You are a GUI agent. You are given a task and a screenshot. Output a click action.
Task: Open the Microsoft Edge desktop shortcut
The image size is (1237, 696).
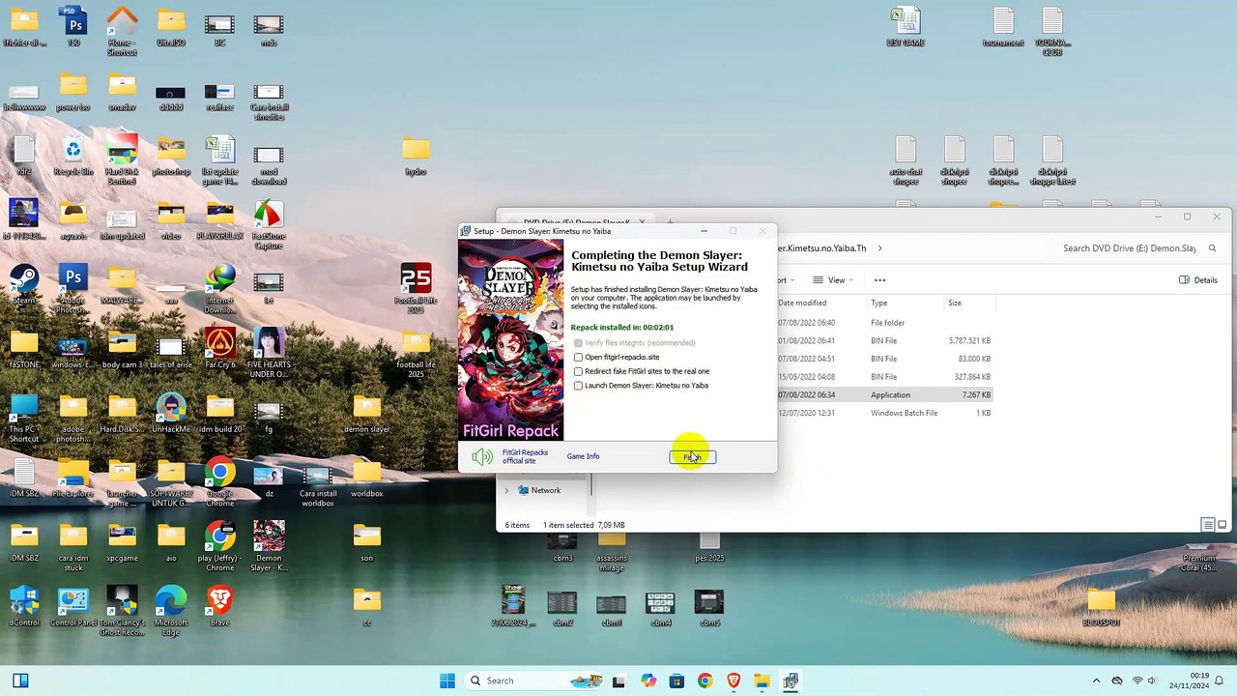(171, 611)
